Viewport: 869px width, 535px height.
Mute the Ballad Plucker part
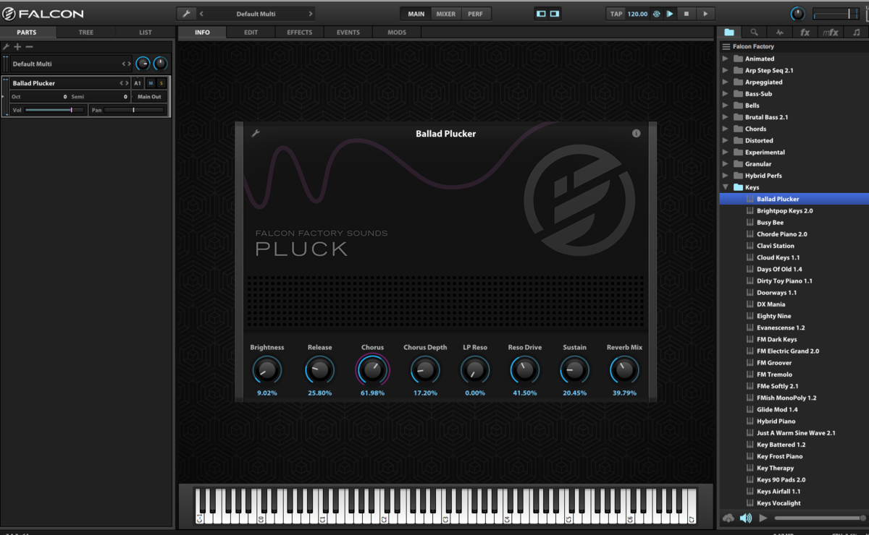pyautogui.click(x=151, y=83)
